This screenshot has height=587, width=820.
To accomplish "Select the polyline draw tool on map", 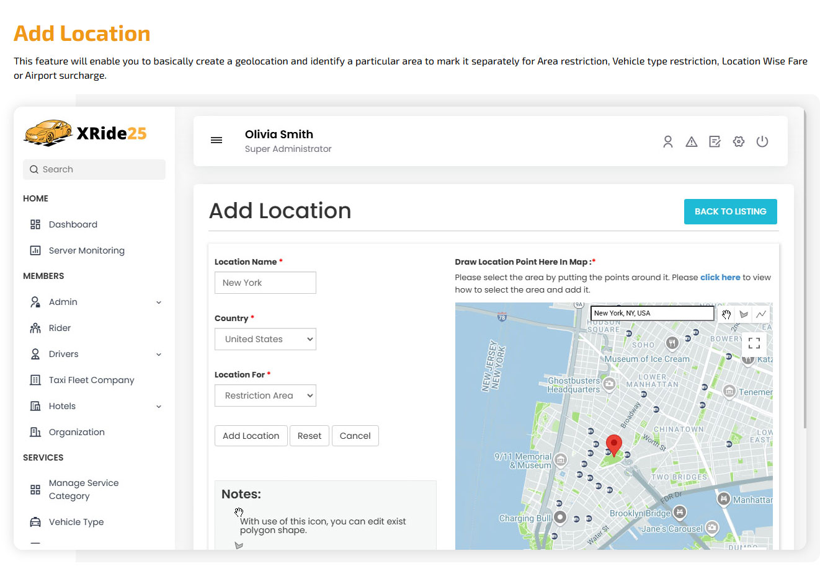I will pyautogui.click(x=761, y=314).
